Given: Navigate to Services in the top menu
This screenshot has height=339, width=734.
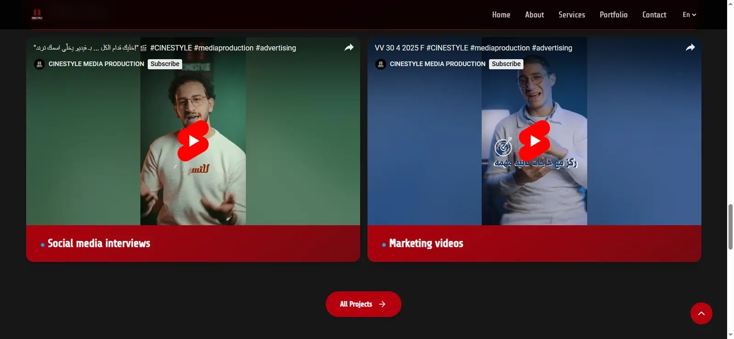Looking at the screenshot, I should tap(572, 15).
